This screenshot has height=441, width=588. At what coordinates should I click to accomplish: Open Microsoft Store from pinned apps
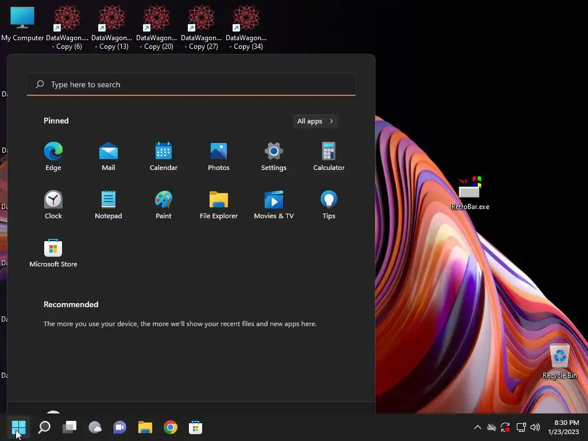point(53,253)
